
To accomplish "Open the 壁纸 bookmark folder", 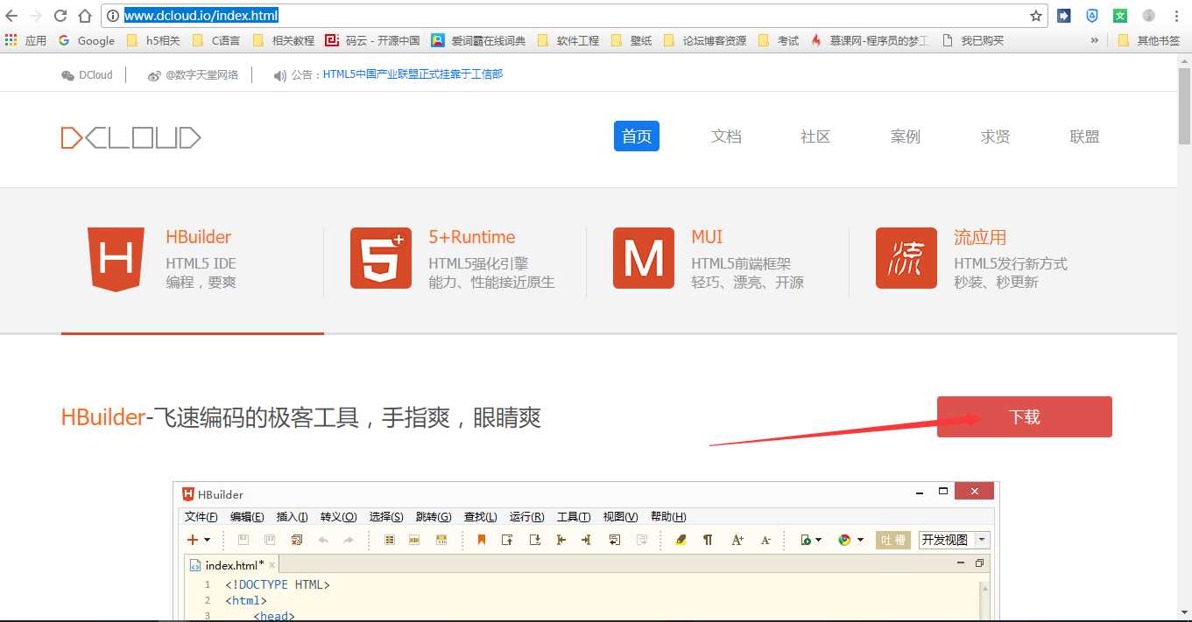I will [x=631, y=40].
